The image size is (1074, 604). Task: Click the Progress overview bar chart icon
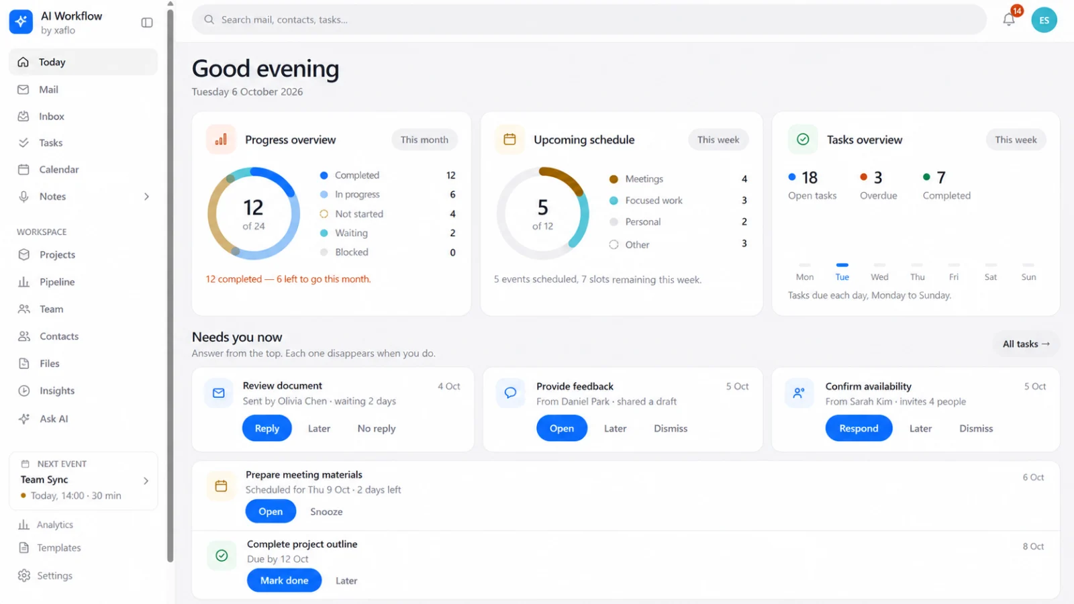click(221, 140)
